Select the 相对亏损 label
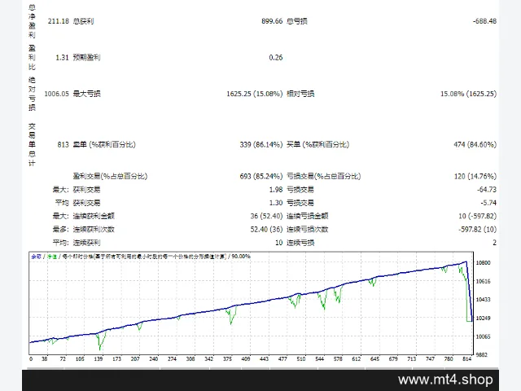 [x=300, y=94]
